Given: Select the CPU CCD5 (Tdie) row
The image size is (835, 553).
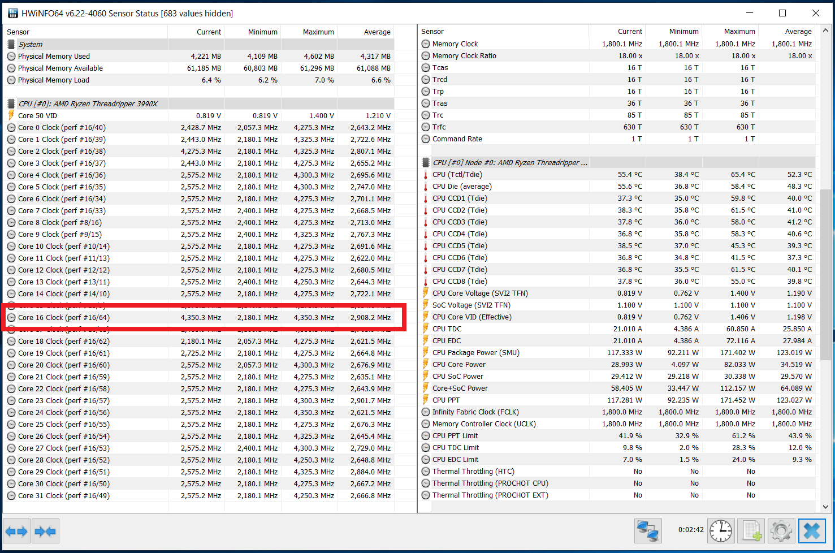Looking at the screenshot, I should tap(617, 245).
